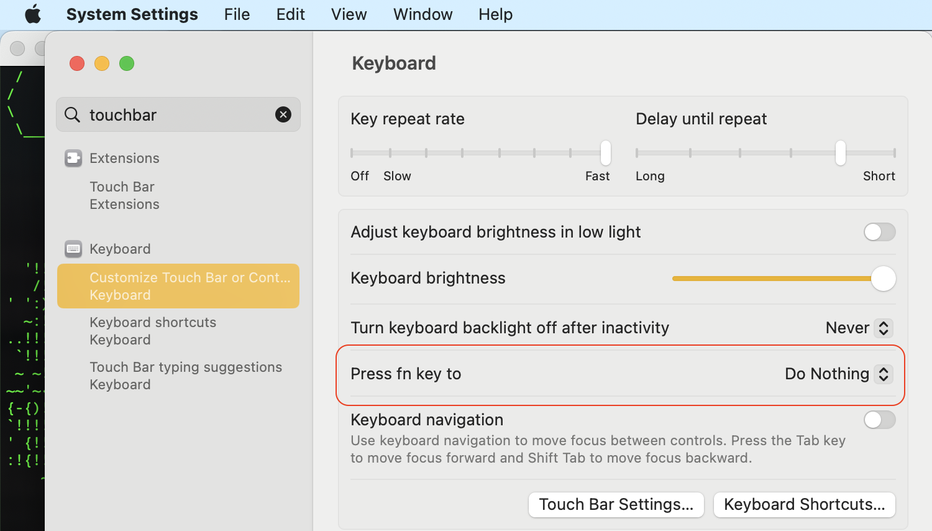The height and width of the screenshot is (531, 932).
Task: Click the Extensions puzzle icon
Action: pos(73,159)
